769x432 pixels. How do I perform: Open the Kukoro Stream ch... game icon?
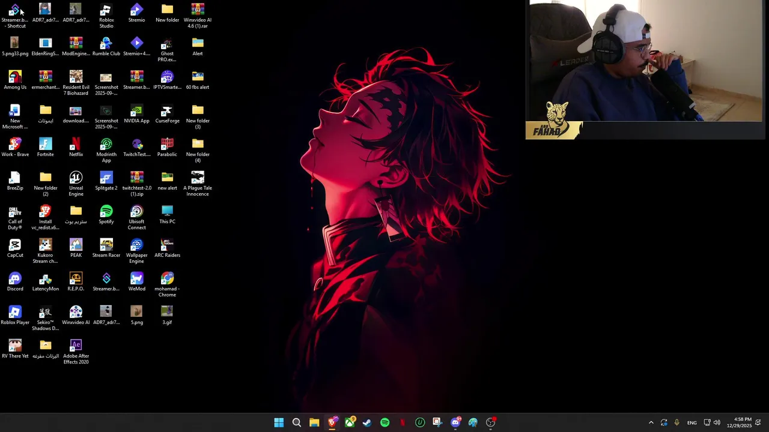click(45, 251)
